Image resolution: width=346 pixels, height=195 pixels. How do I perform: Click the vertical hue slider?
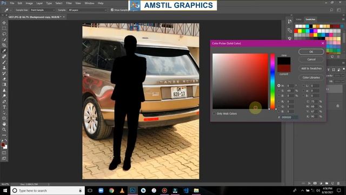tap(272, 81)
